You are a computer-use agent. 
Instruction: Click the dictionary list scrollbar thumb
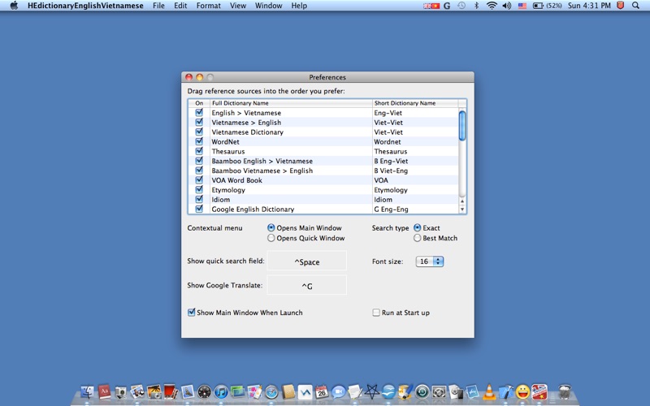point(462,125)
